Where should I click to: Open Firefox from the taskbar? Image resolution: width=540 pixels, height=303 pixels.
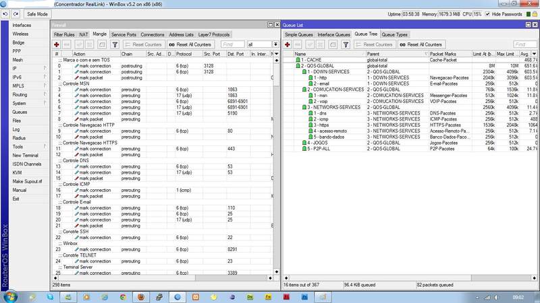(141, 297)
